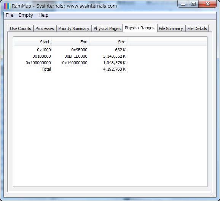Click the 1,048,576 K size value
Viewport: 220px width, 201px height.
tap(114, 63)
